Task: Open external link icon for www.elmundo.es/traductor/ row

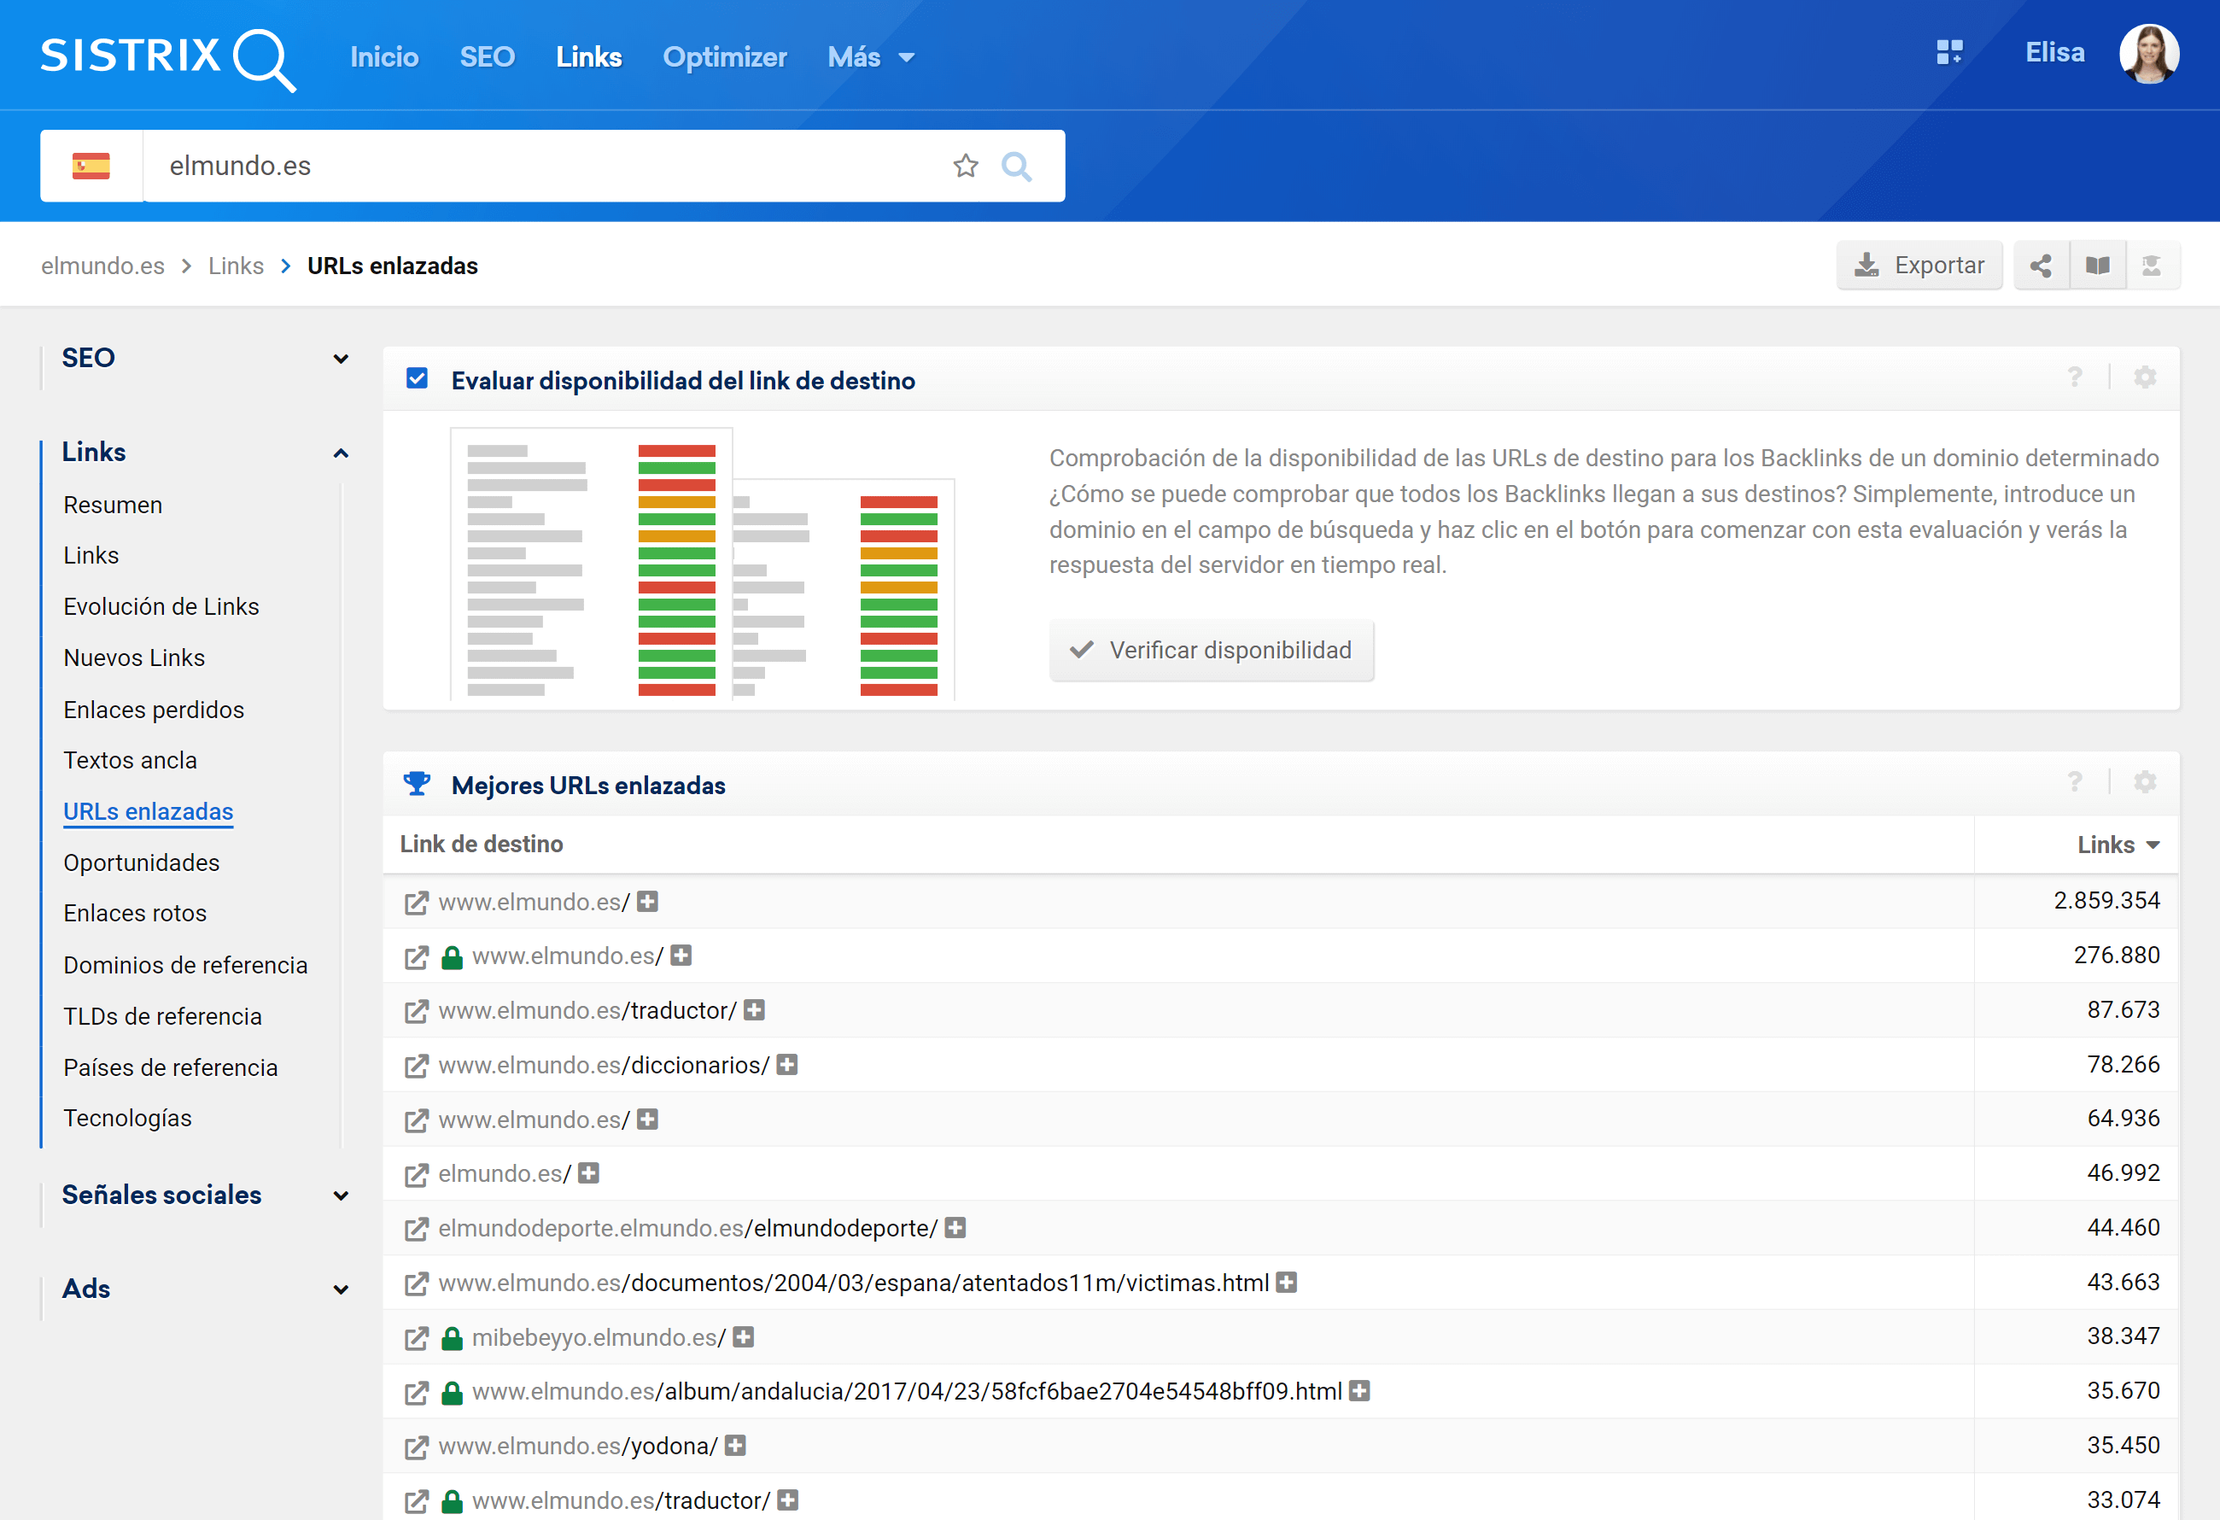Action: pos(416,1011)
